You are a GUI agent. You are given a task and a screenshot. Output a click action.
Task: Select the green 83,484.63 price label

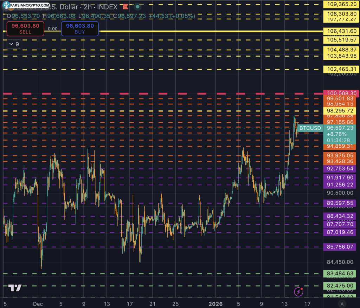click(340, 274)
